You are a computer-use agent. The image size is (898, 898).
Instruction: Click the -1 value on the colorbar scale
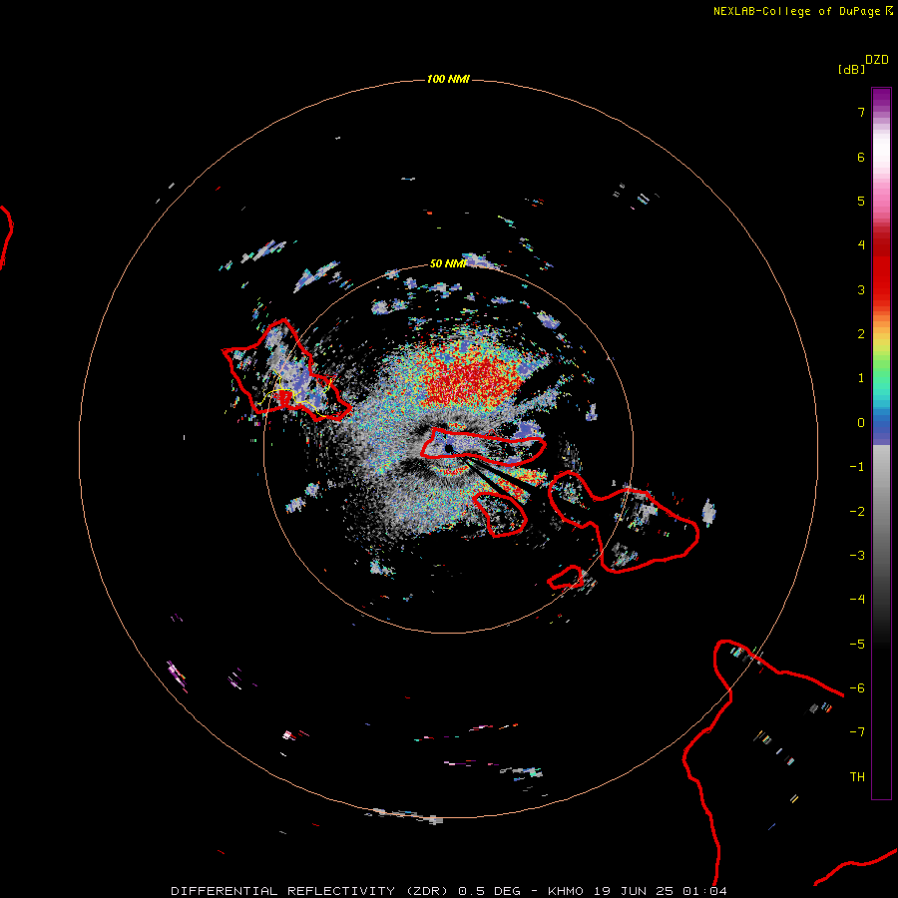[857, 467]
